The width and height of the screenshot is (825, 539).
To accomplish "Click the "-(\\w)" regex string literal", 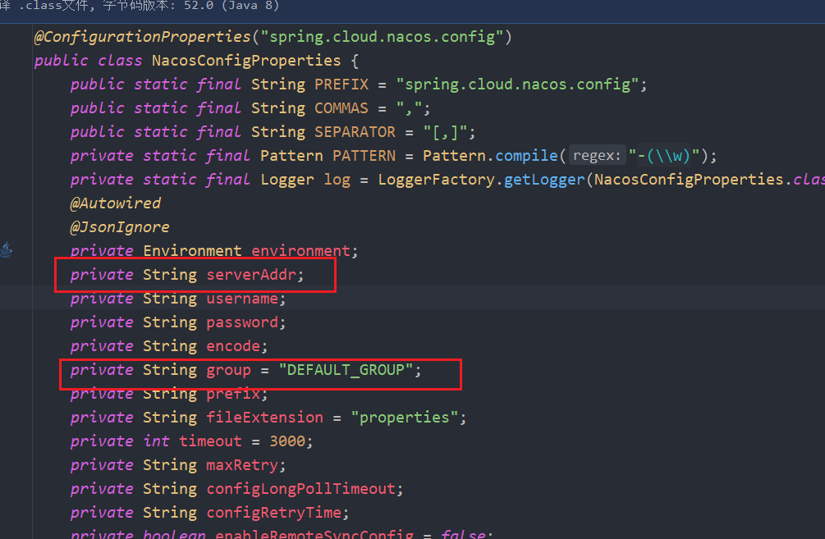I will pos(664,156).
